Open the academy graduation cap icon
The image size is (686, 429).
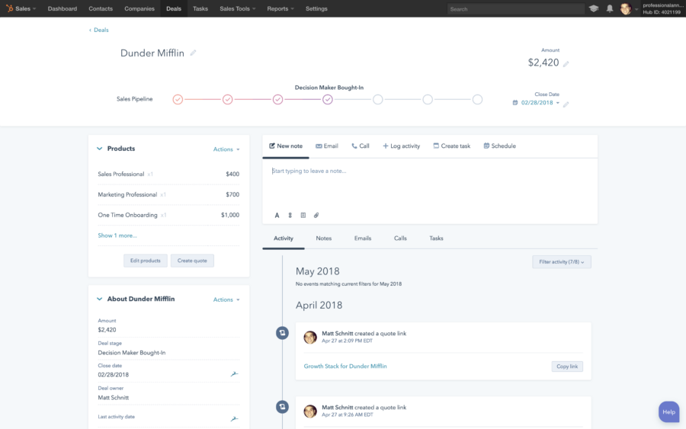pyautogui.click(x=593, y=8)
